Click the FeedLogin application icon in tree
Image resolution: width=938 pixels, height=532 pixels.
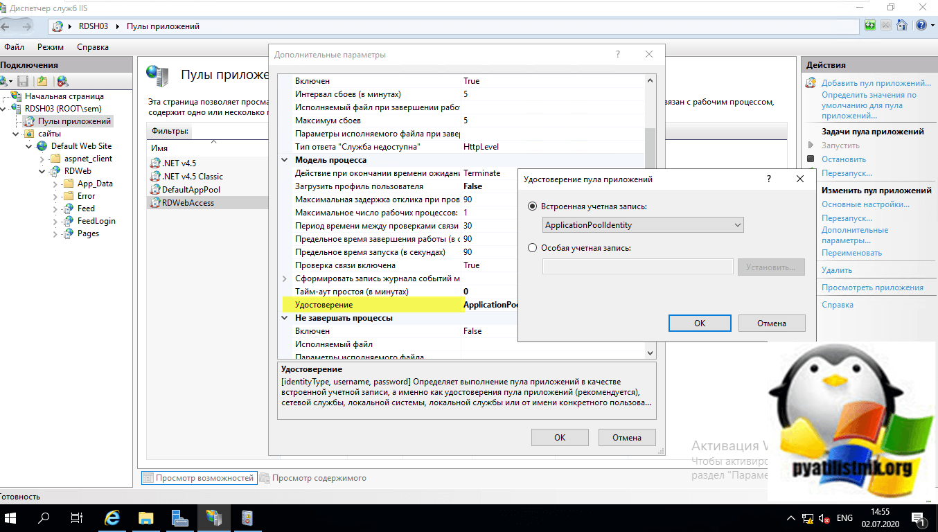[68, 221]
